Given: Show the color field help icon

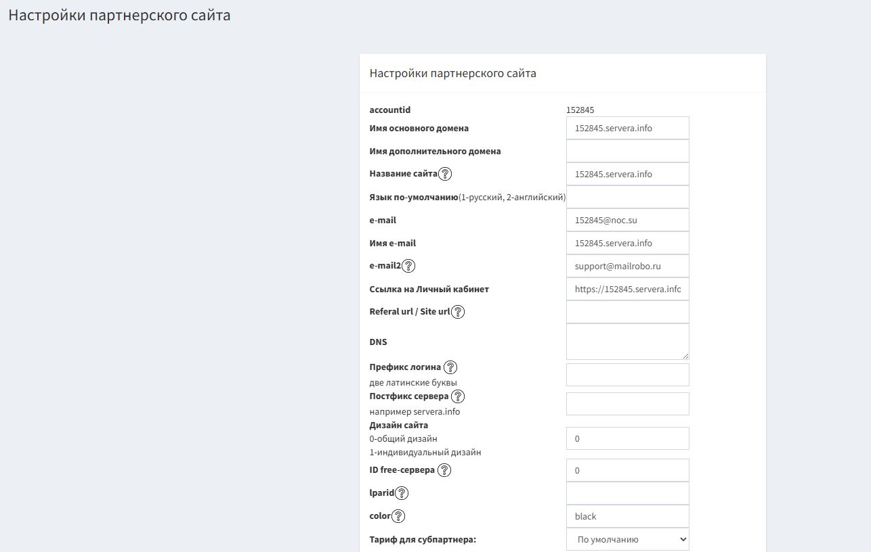Looking at the screenshot, I should pos(398,516).
